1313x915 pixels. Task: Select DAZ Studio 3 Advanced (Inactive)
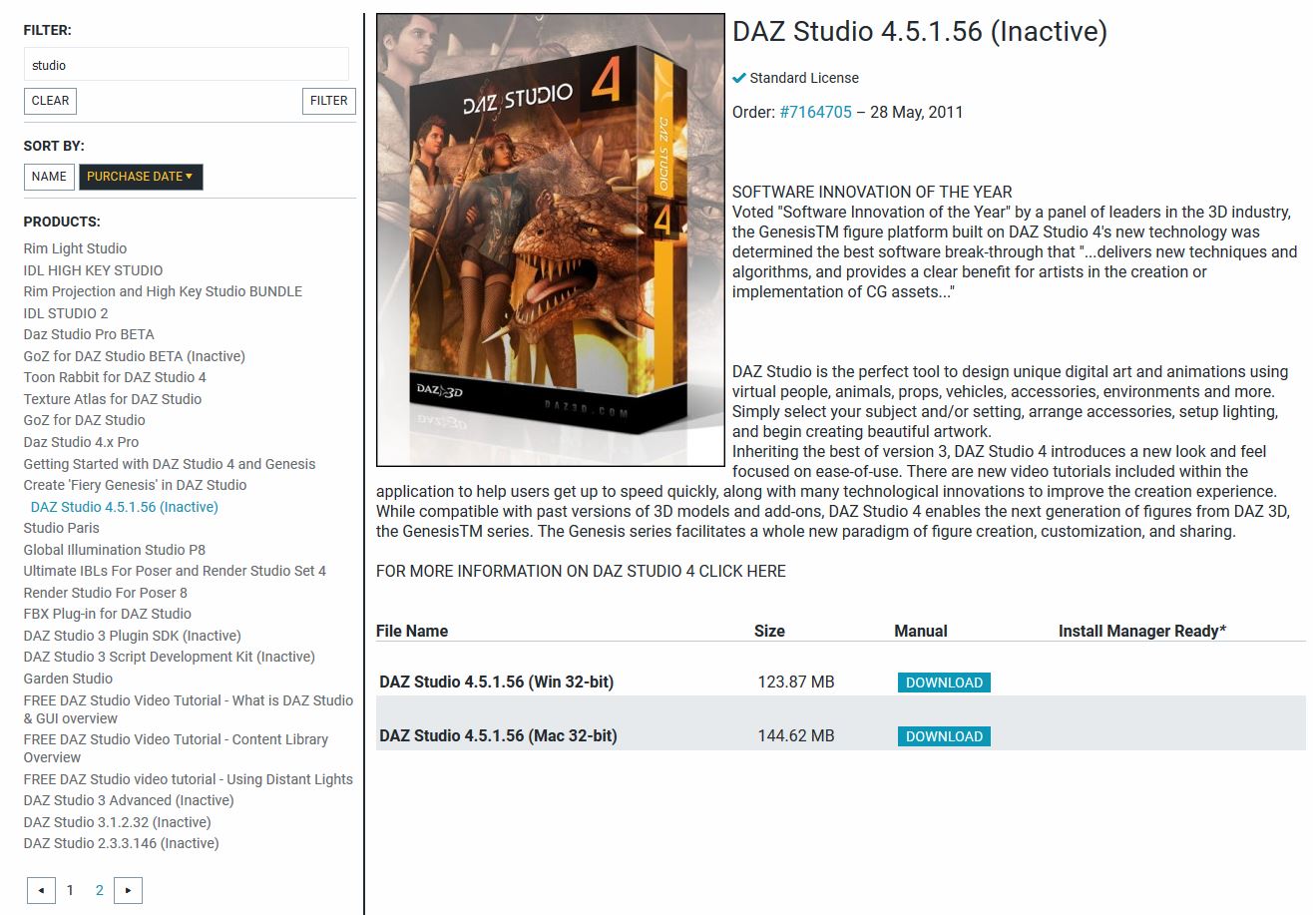(129, 800)
